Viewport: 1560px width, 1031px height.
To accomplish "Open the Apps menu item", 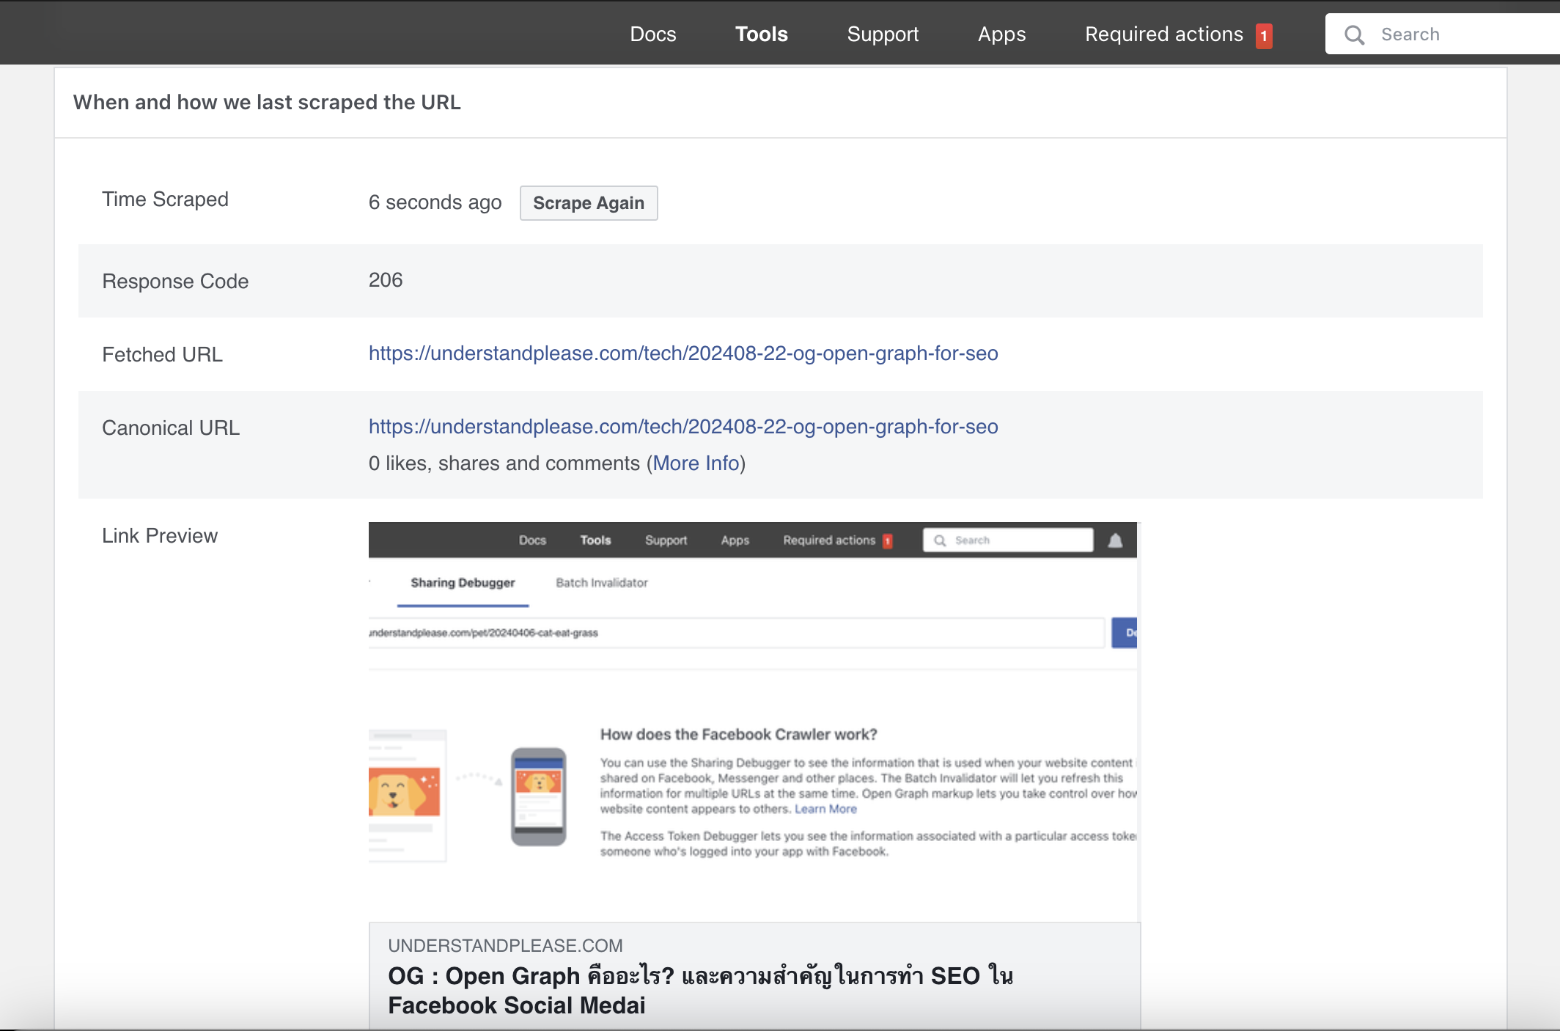I will (x=1001, y=34).
